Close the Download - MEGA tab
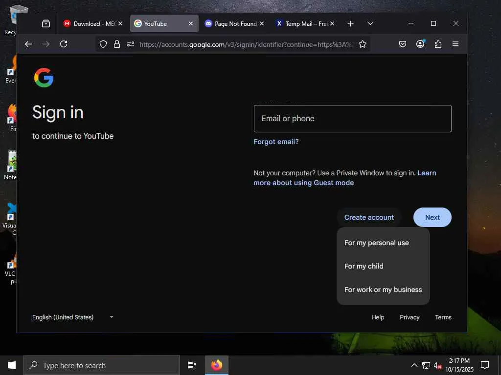 pos(120,23)
